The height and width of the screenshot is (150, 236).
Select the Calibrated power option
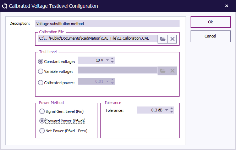(x=40, y=83)
